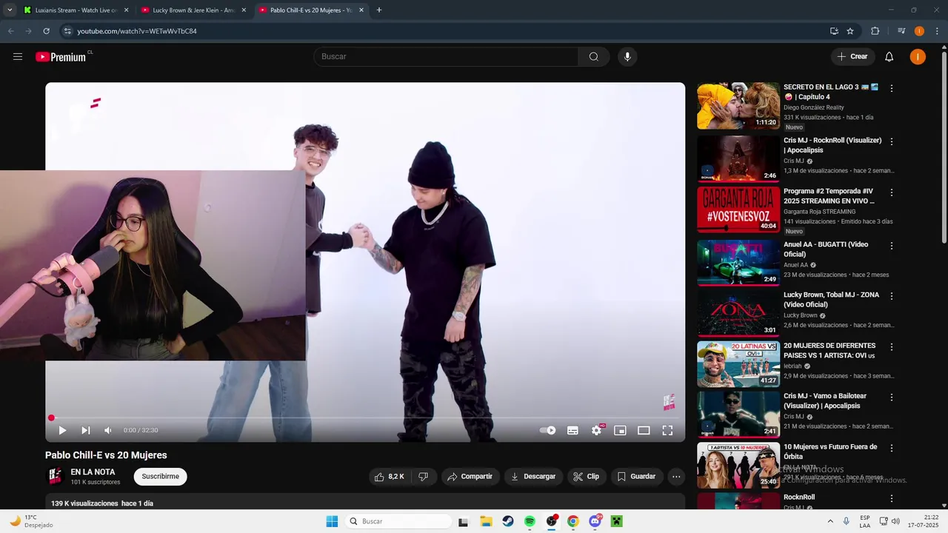The height and width of the screenshot is (533, 948).
Task: Open a new browser tab
Action: tap(379, 10)
